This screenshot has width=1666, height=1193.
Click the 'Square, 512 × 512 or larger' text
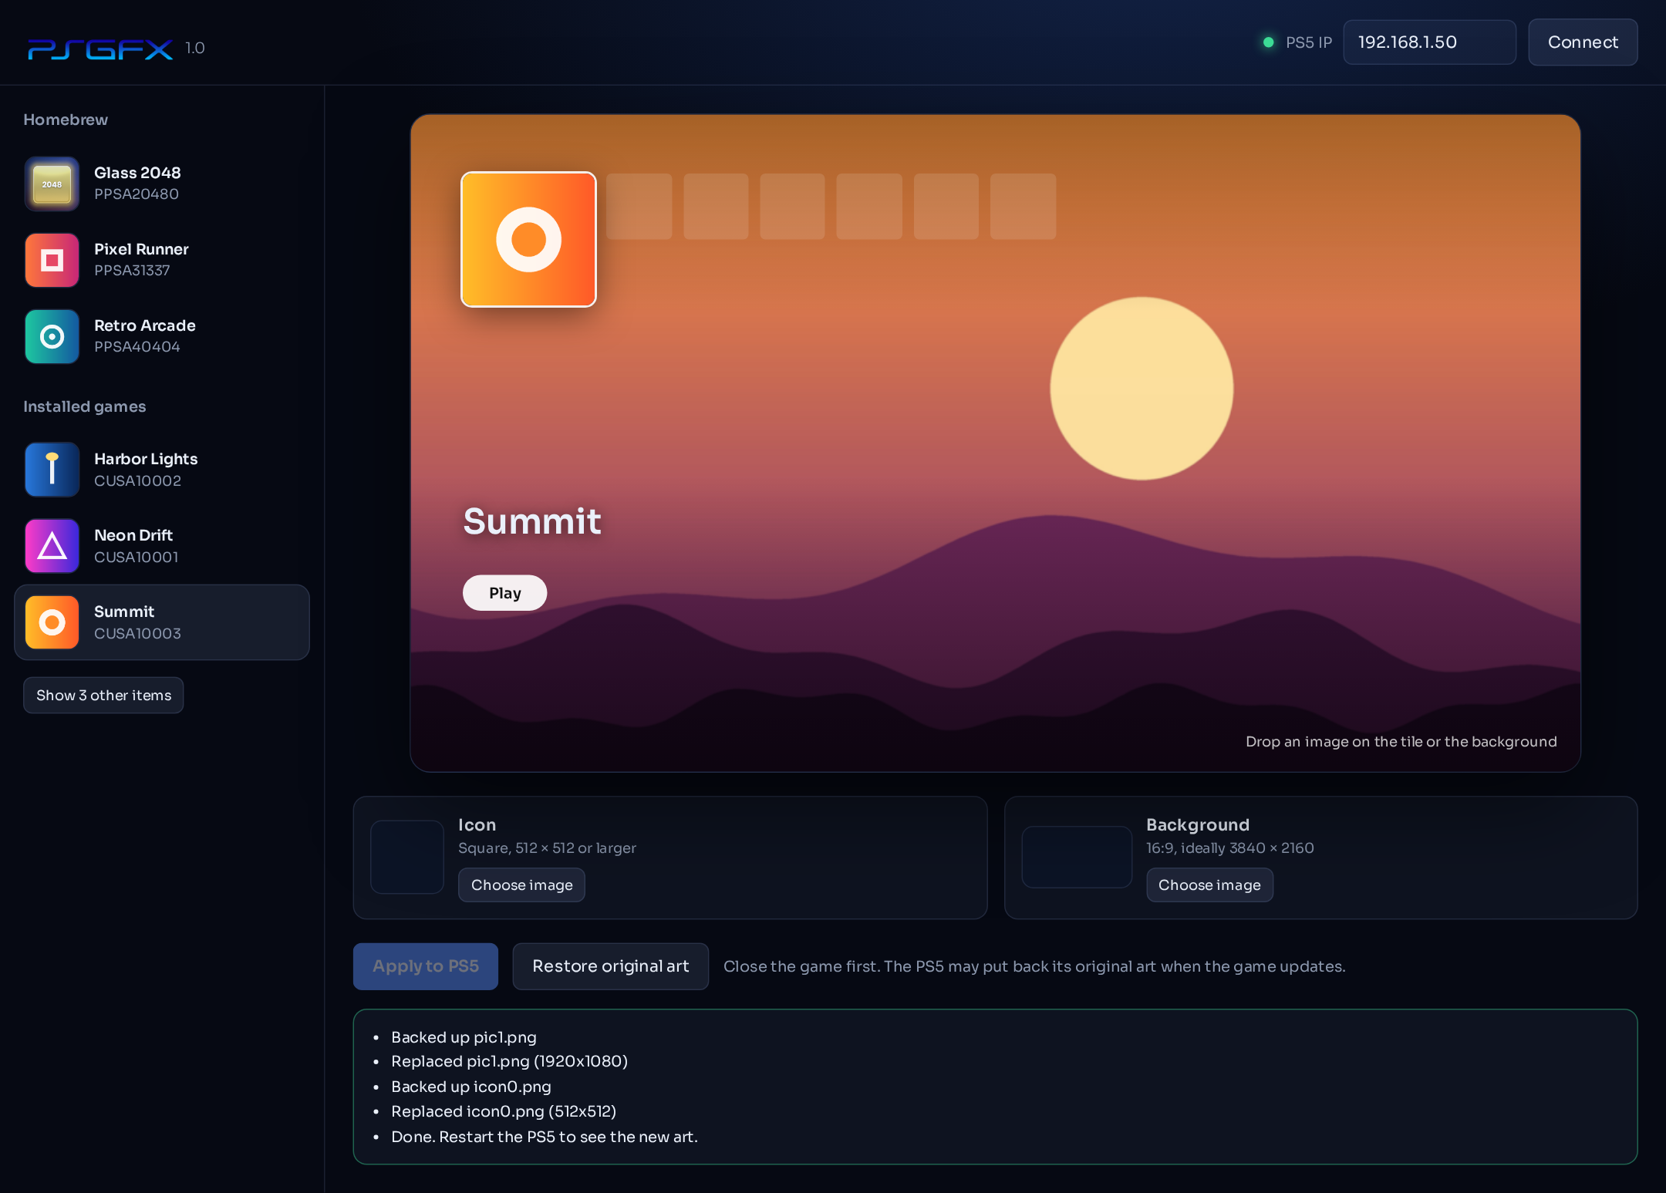pyautogui.click(x=547, y=848)
